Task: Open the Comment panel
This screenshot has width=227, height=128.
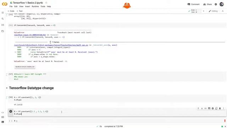Action: point(193,4)
